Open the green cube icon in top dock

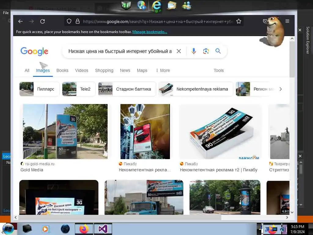point(126,5)
